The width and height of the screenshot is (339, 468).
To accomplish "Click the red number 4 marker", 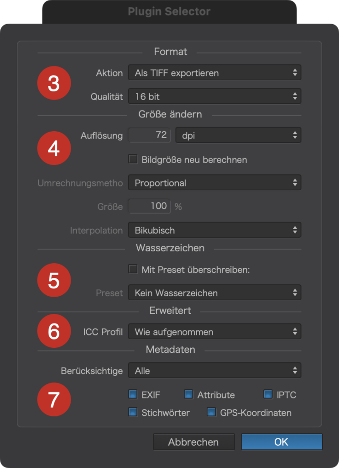I will coord(54,148).
